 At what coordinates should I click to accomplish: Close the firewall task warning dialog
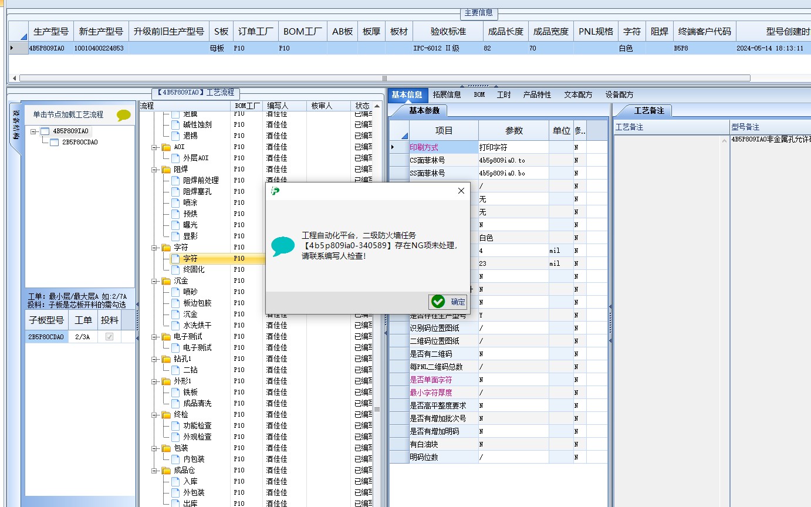pos(461,191)
